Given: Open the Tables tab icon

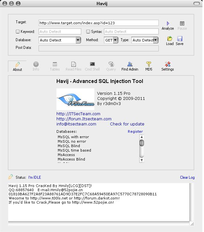Looking at the screenshot, I should coord(55,64).
